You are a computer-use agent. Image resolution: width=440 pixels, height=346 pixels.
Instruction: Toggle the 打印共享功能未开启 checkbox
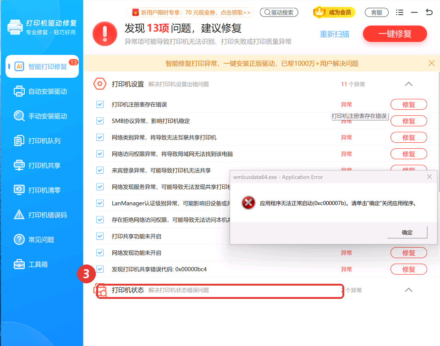(x=100, y=236)
